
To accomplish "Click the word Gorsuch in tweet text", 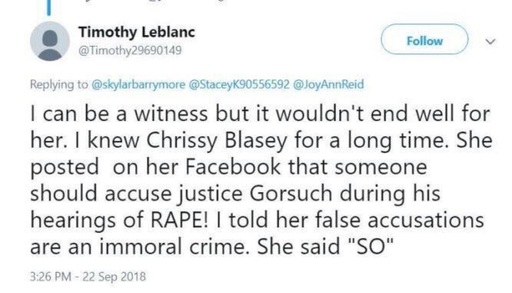I will 290,193.
